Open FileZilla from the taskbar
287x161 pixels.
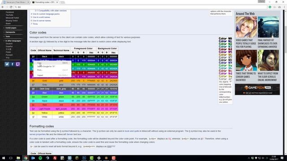tap(55, 158)
